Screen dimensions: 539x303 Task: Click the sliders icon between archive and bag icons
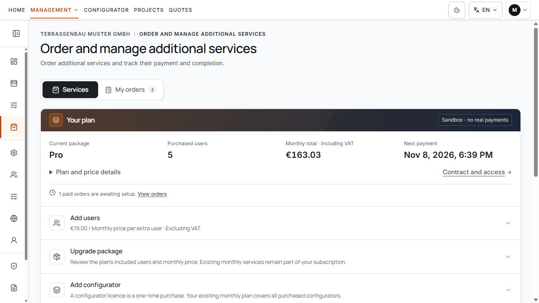pos(14,105)
